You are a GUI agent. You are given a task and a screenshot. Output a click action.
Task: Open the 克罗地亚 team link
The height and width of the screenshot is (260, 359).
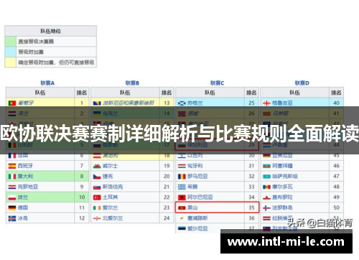28,187
